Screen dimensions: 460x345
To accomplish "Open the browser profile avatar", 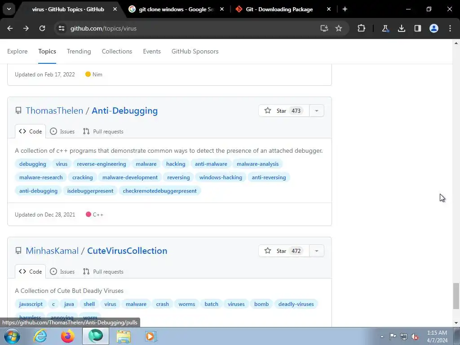I will point(434,28).
